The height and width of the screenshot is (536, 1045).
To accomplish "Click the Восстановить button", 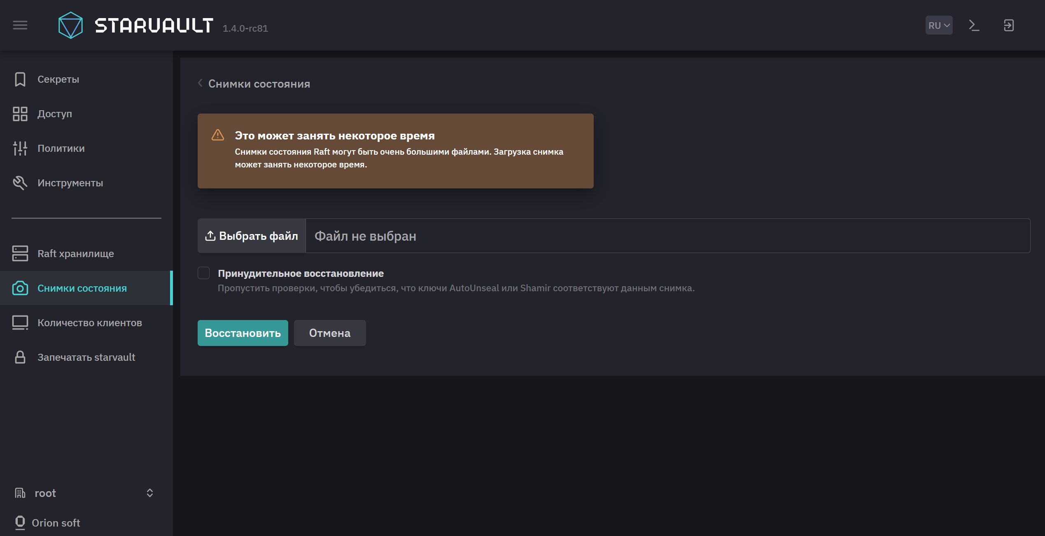I will tap(243, 333).
